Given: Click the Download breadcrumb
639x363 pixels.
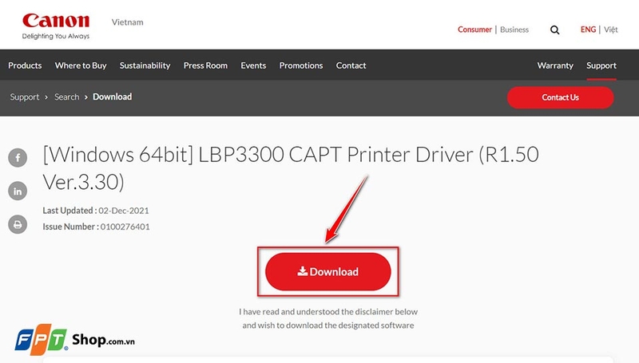Looking at the screenshot, I should pyautogui.click(x=112, y=97).
